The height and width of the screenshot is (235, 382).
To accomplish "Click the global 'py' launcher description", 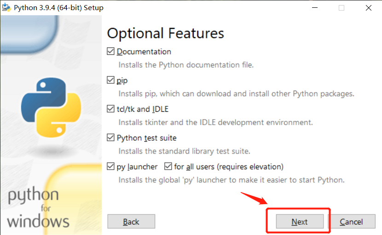I will pyautogui.click(x=232, y=180).
